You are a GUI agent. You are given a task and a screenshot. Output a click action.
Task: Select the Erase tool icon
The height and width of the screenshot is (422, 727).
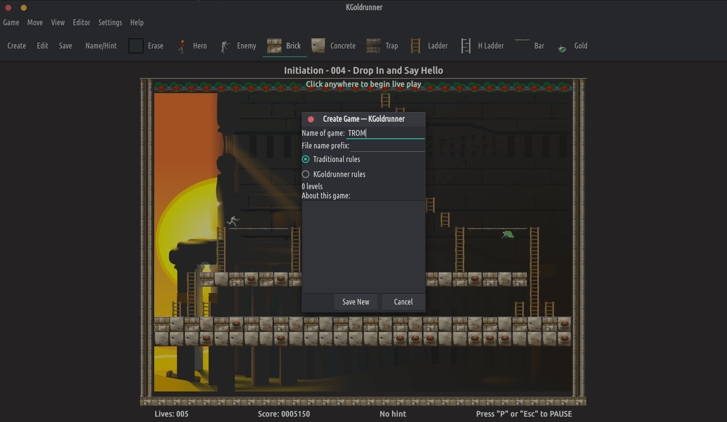pyautogui.click(x=136, y=46)
